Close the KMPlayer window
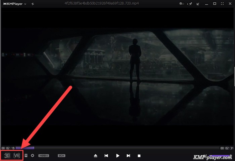Image resolution: width=235 pixels, height=161 pixels. point(230,4)
